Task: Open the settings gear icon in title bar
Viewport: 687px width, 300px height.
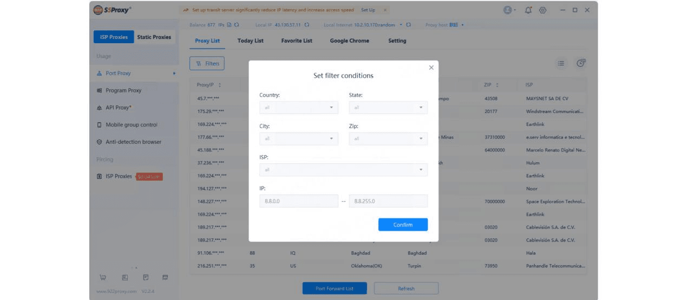Action: coord(542,10)
